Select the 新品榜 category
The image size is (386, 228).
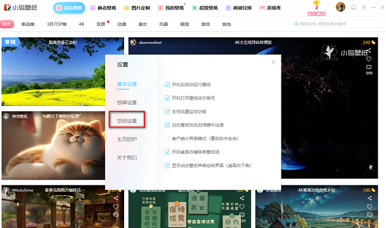click(x=28, y=24)
